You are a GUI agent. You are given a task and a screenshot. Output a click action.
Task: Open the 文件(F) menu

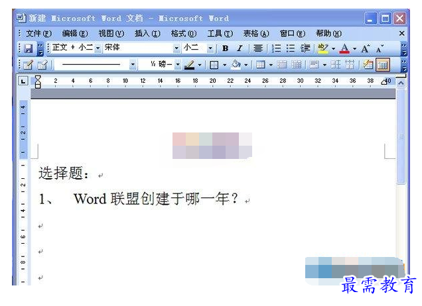pos(39,34)
